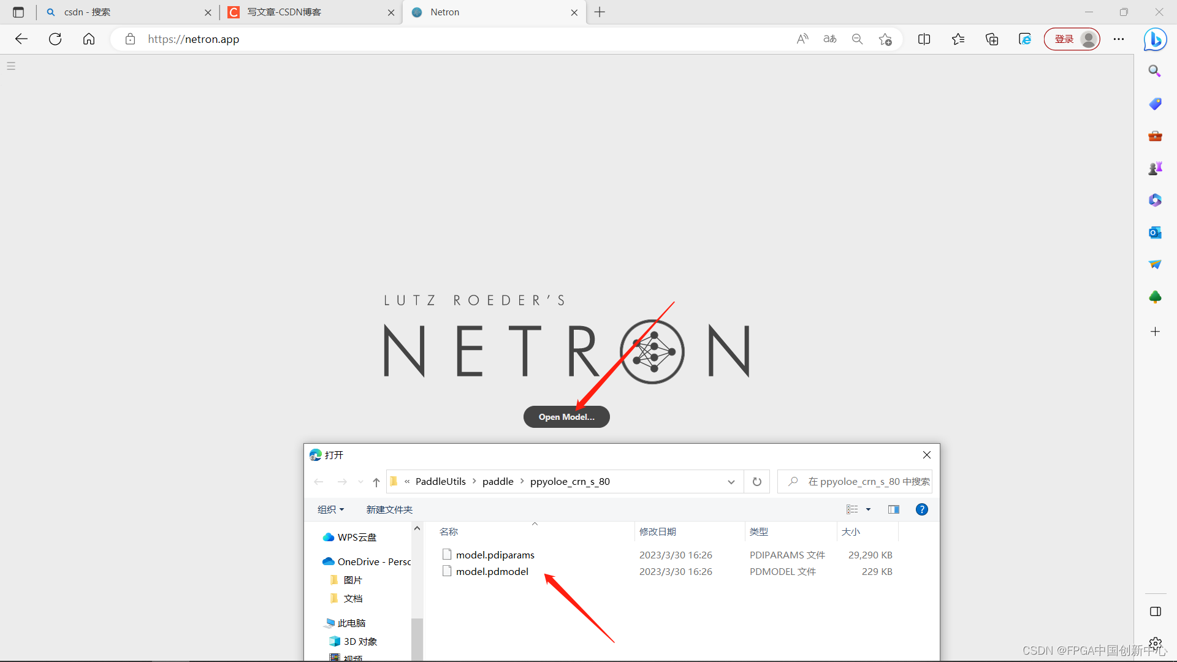Change the file view mode
The image size is (1177, 662).
click(852, 509)
